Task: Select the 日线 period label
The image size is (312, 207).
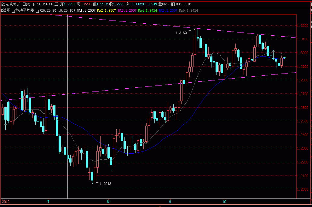Action: (26, 4)
